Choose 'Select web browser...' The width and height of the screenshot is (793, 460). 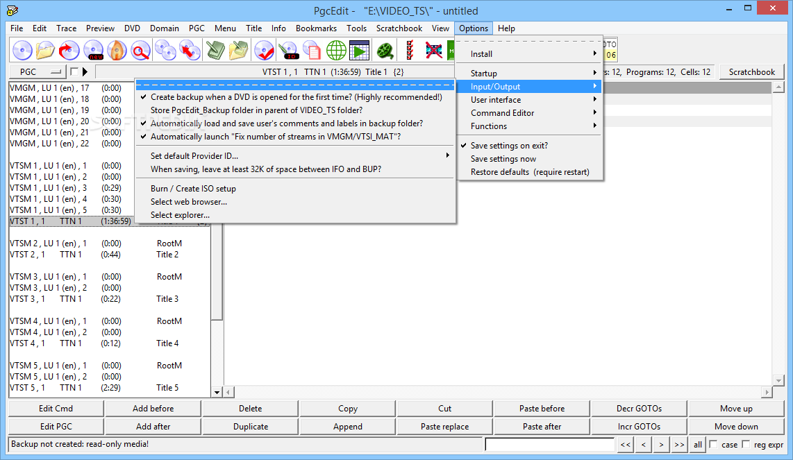296,202
